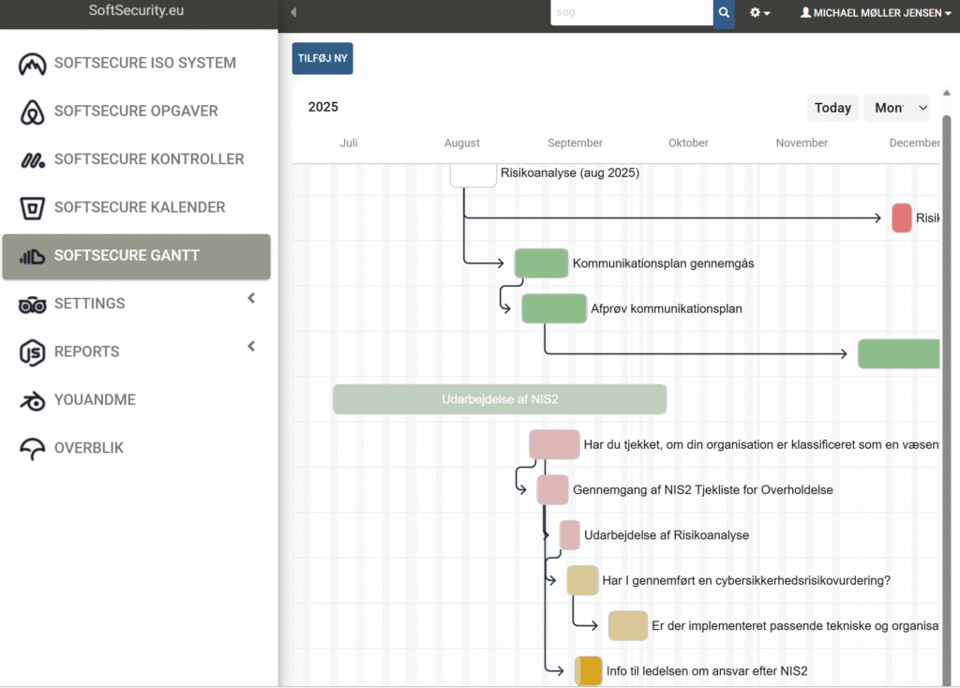Expand the Settings submenu chevron
The height and width of the screenshot is (688, 960).
(x=251, y=299)
